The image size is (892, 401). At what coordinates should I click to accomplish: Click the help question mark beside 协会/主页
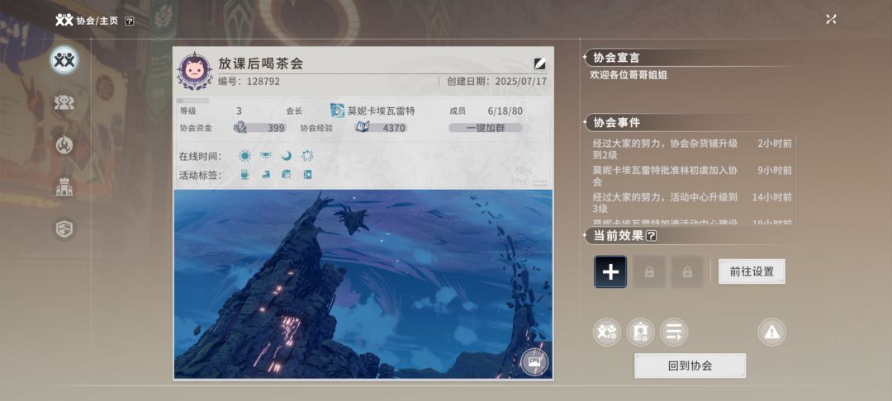(x=129, y=21)
